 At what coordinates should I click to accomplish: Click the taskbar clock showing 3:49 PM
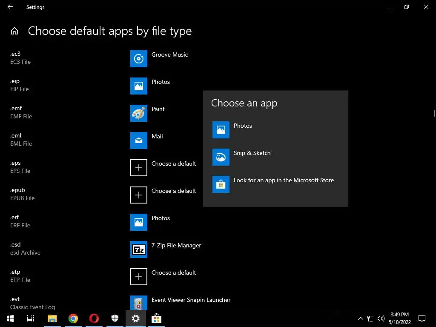pyautogui.click(x=399, y=318)
